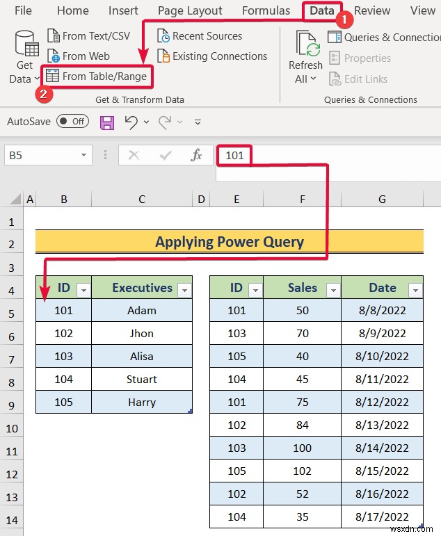
Task: Select the date cell 8/8/2022
Action: [382, 310]
